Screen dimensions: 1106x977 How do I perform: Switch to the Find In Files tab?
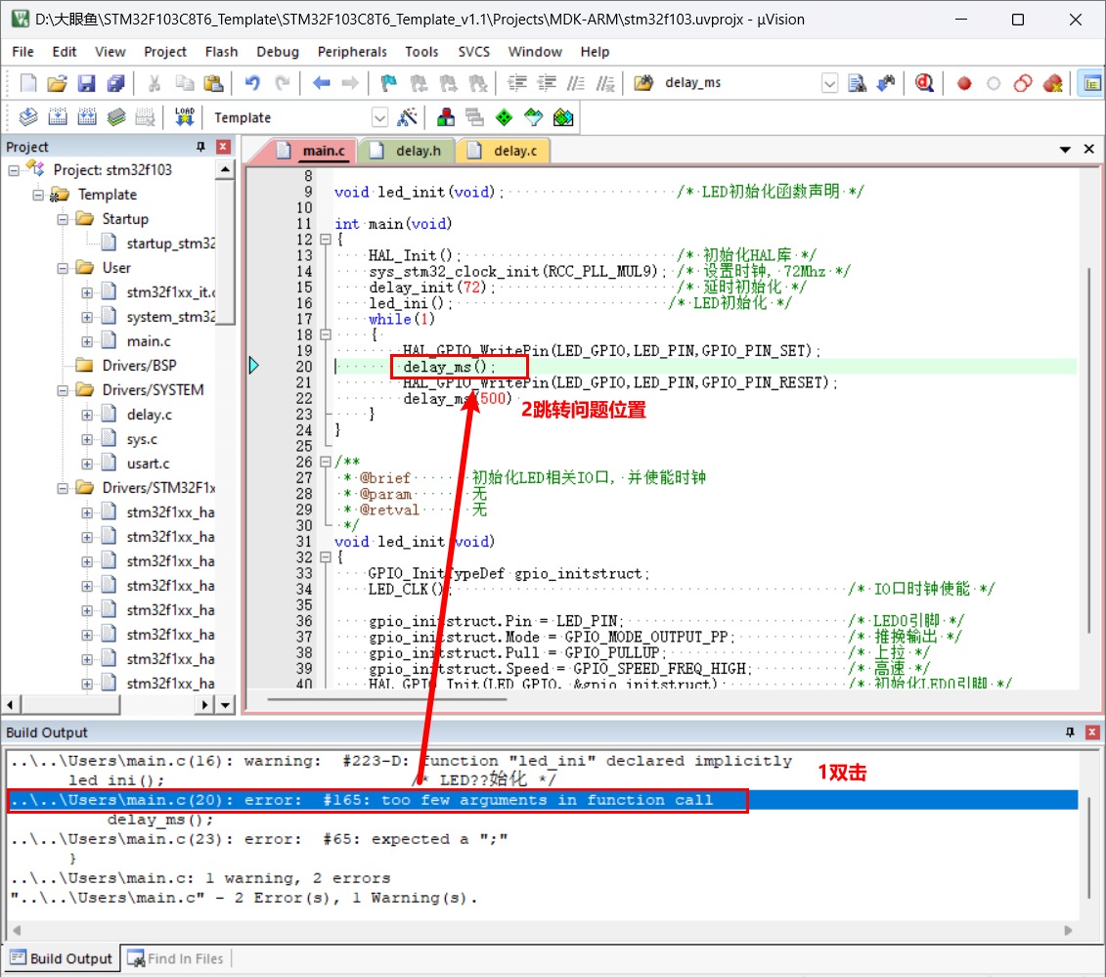pyautogui.click(x=176, y=958)
